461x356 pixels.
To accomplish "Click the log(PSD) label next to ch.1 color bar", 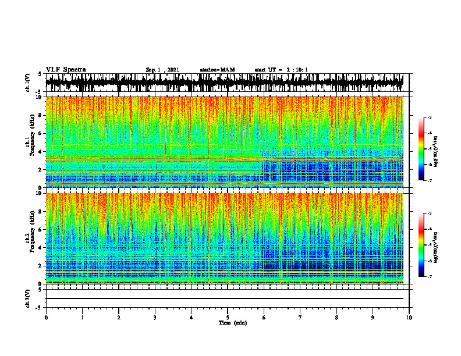I will click(436, 151).
